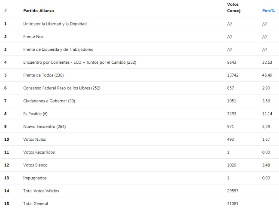This screenshot has height=210, width=279.
Task: Select the Es Posible (6) row
Action: pos(140,114)
